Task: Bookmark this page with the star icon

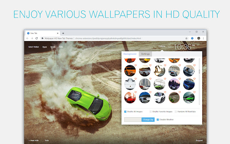Action: tap(187, 39)
